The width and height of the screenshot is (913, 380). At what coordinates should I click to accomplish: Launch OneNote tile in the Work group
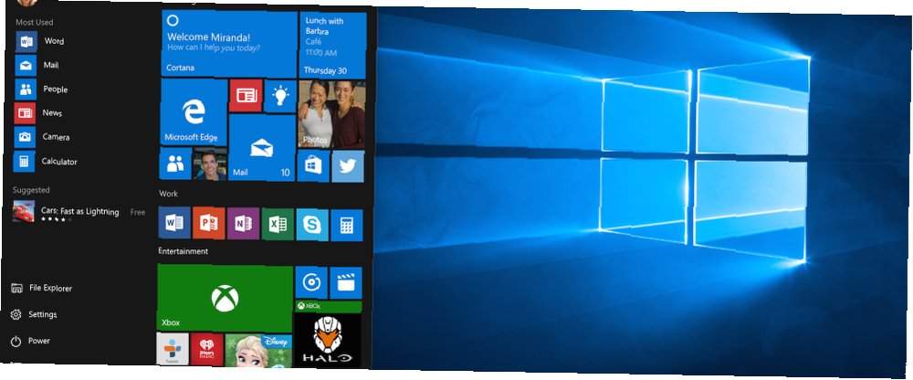244,224
